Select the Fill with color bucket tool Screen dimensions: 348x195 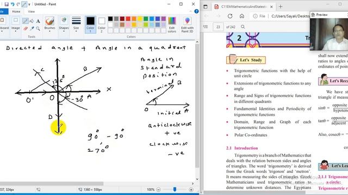pos(32,21)
